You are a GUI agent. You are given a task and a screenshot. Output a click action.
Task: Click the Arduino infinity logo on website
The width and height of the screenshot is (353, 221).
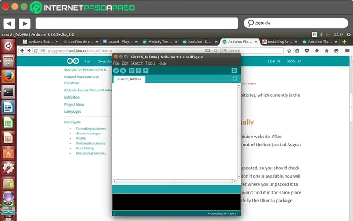pos(73,61)
